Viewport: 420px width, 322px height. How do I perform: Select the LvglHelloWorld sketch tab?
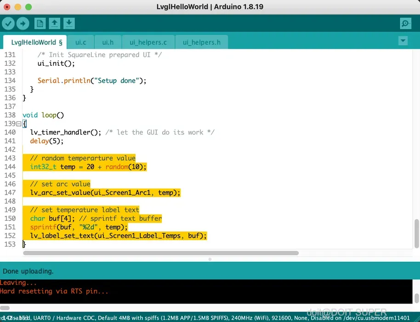35,42
